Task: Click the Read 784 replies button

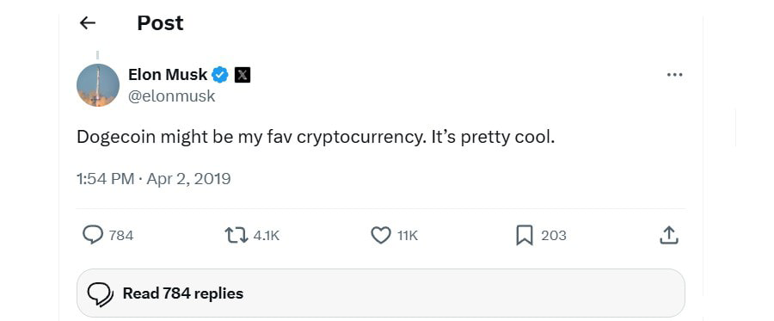Action: (381, 293)
